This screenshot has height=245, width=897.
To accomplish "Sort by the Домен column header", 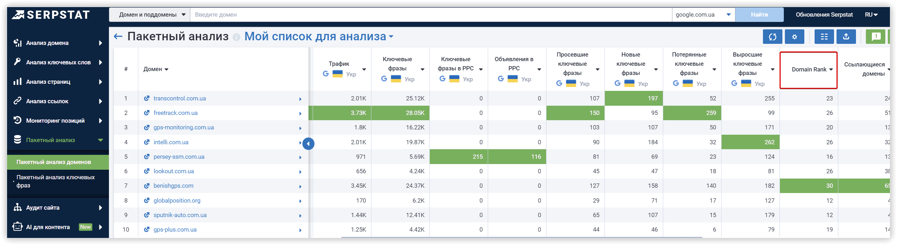I will (156, 69).
